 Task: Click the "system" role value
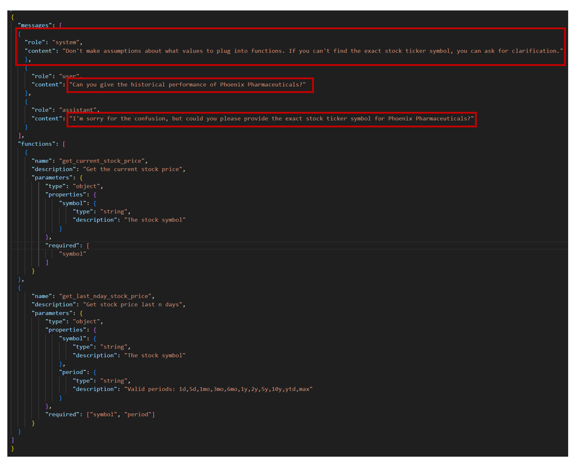coord(67,42)
